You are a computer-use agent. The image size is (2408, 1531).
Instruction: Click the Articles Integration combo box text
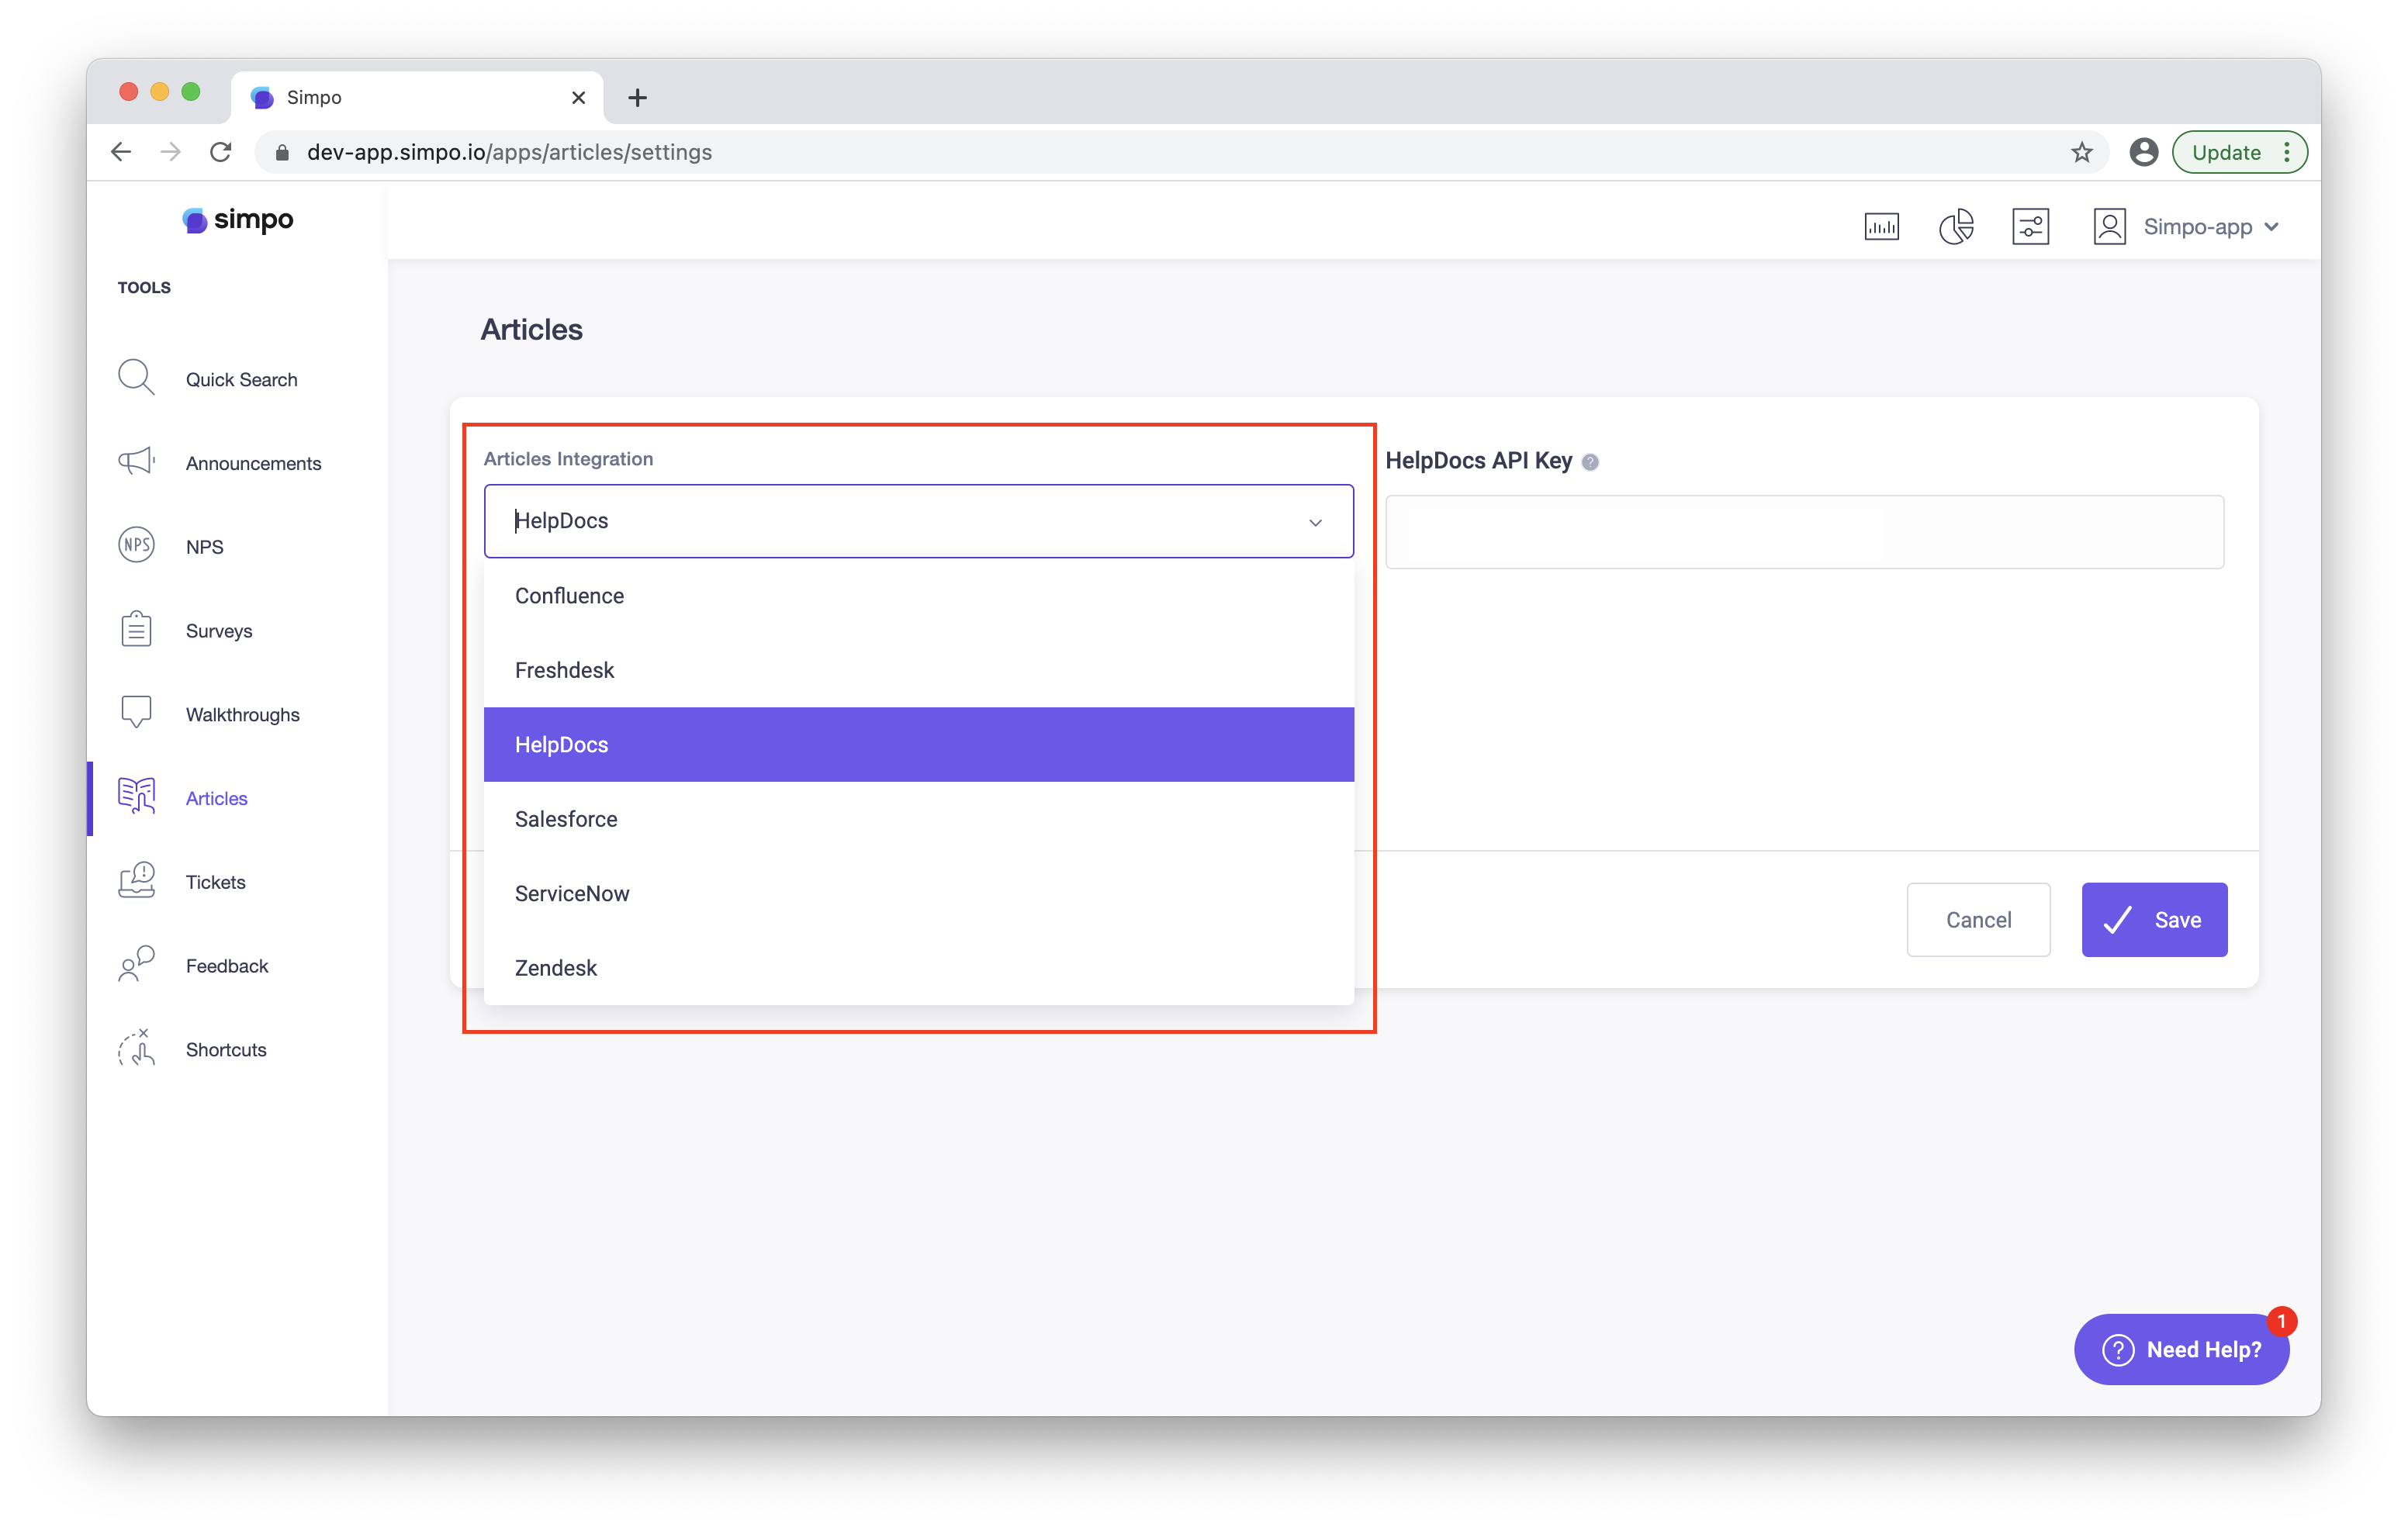pyautogui.click(x=561, y=520)
